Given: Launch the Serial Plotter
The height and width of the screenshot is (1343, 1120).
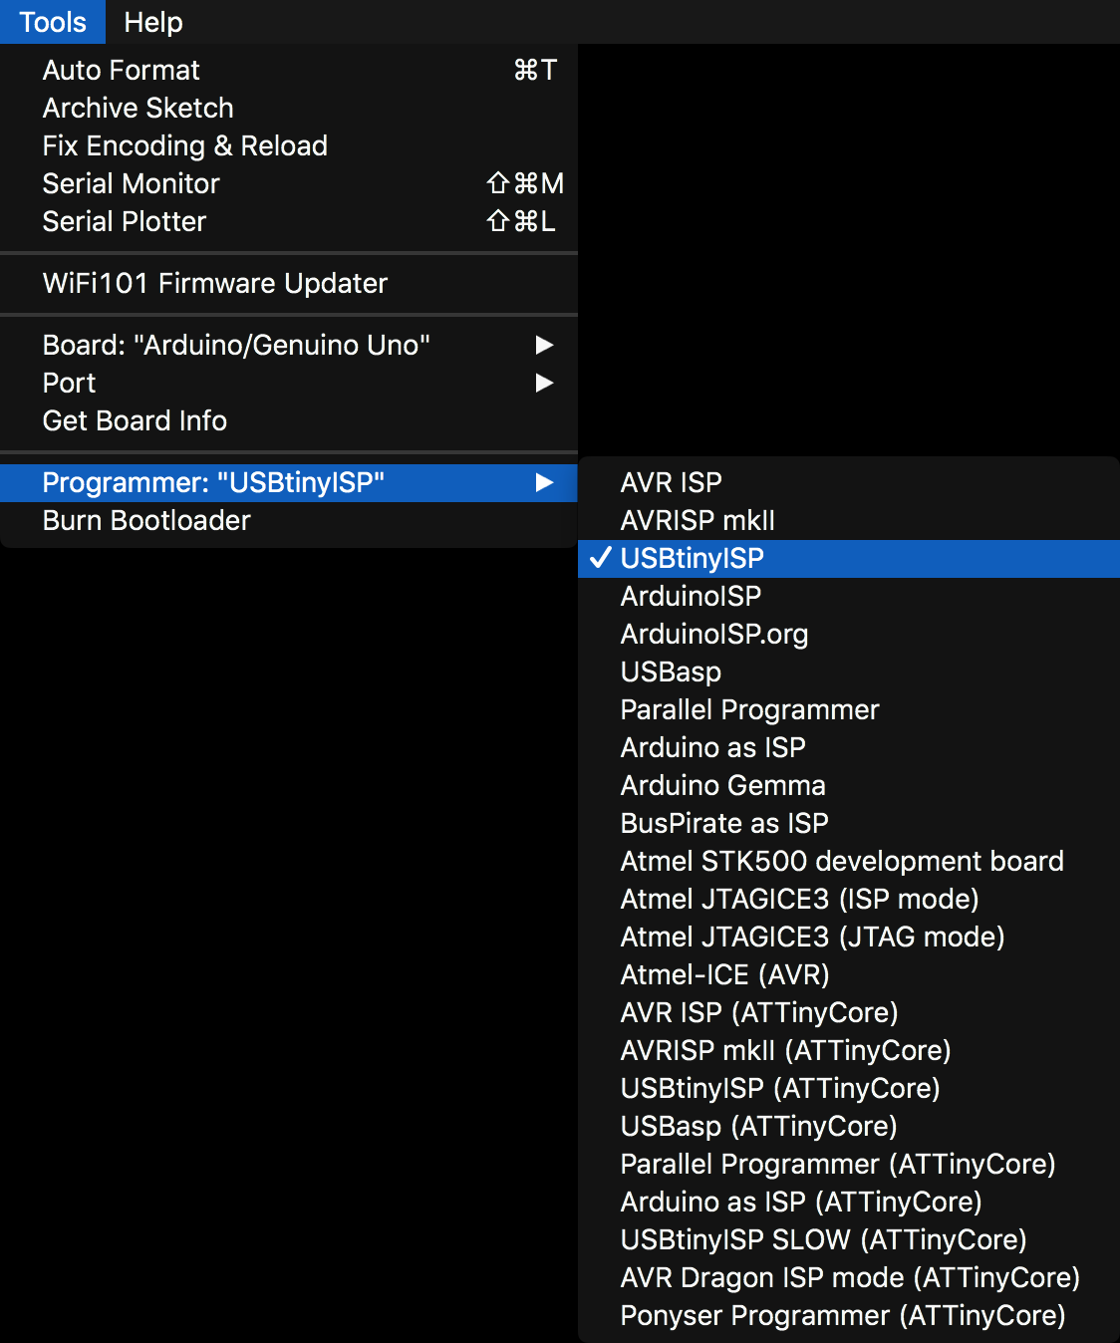Looking at the screenshot, I should [125, 221].
